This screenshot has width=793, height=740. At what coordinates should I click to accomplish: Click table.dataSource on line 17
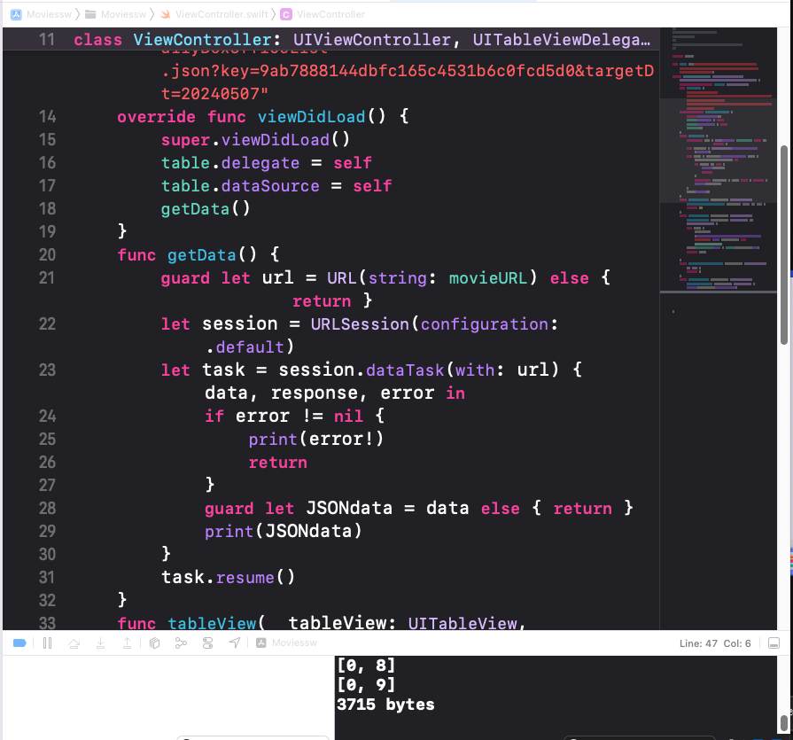[240, 186]
